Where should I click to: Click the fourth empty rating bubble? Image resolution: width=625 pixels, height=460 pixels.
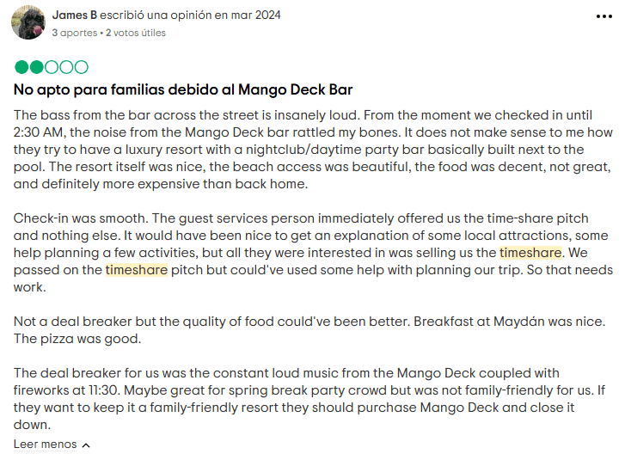click(x=66, y=67)
